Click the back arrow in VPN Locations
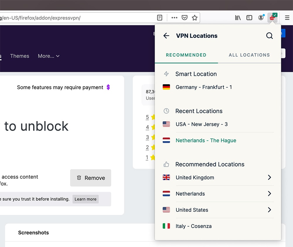This screenshot has height=247, width=293. tap(166, 36)
